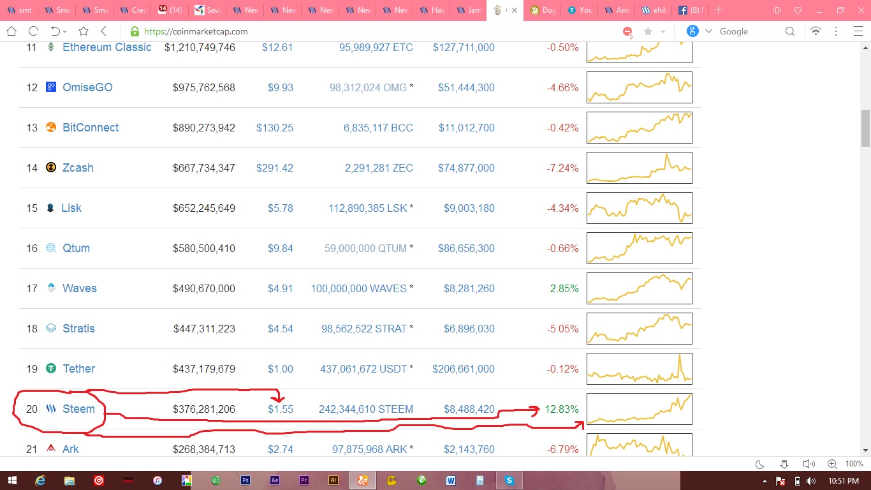Click the magnifier search icon
The width and height of the screenshot is (871, 490).
click(x=790, y=31)
